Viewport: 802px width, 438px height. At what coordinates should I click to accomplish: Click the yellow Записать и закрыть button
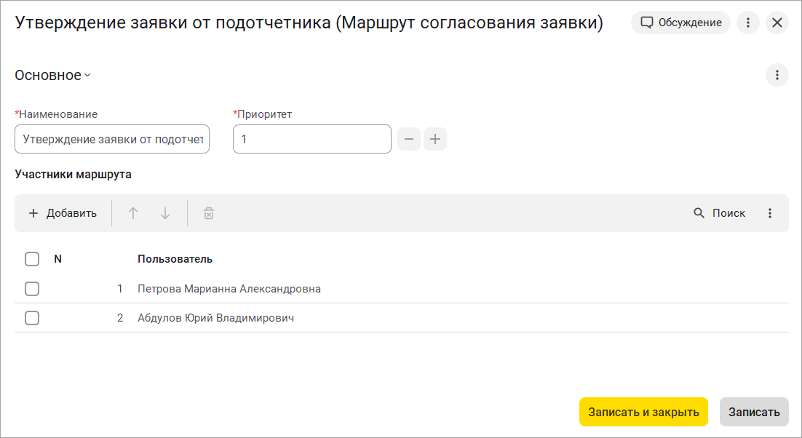coord(643,412)
